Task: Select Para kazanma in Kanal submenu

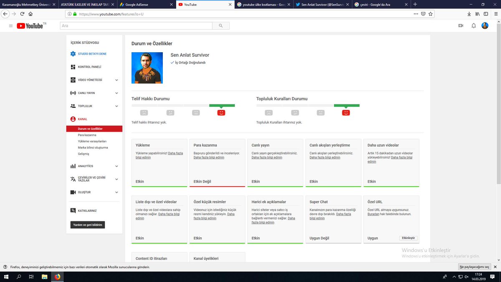Action: pos(87,135)
